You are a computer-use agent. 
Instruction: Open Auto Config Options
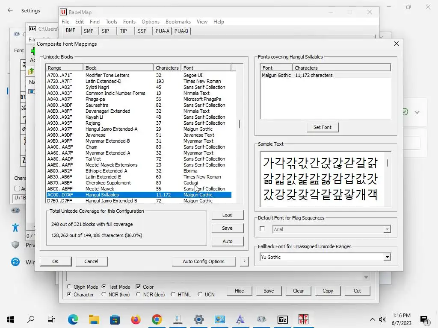tap(204, 261)
